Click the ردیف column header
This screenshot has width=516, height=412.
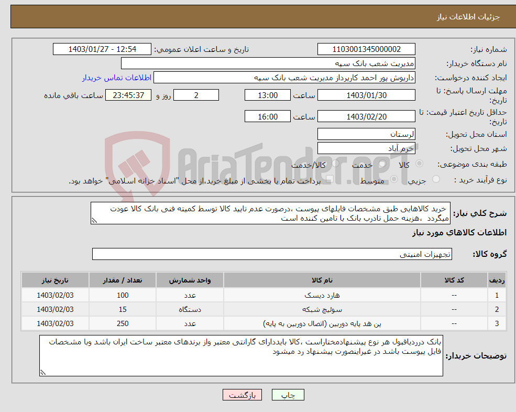tap(497, 280)
